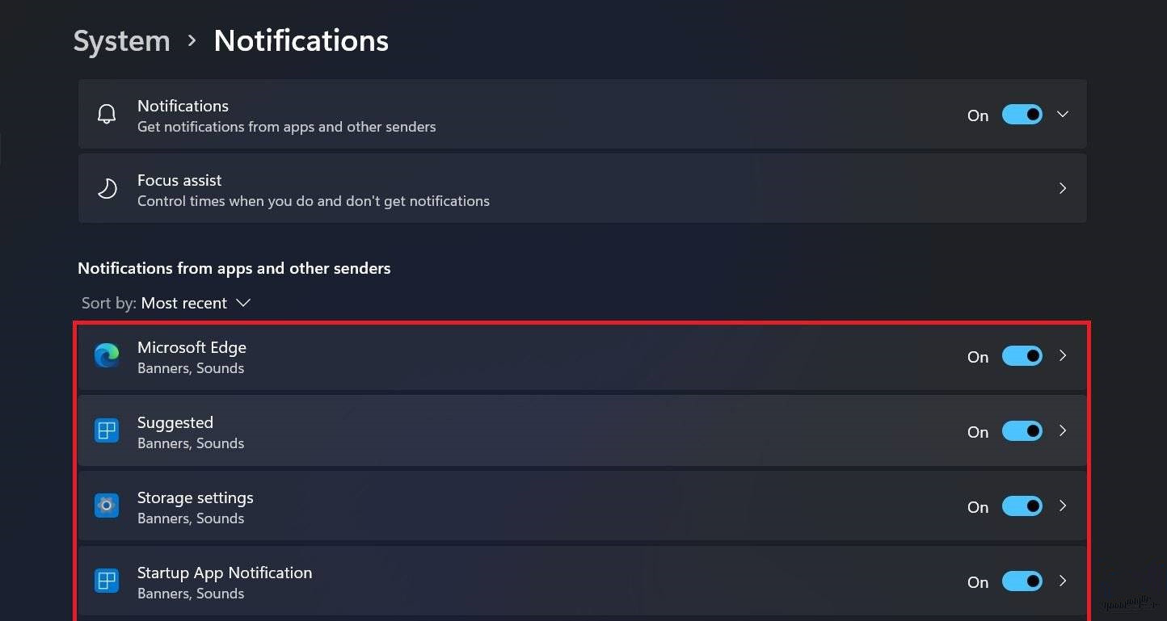
Task: Expand the Notifications settings section
Action: (x=1063, y=114)
